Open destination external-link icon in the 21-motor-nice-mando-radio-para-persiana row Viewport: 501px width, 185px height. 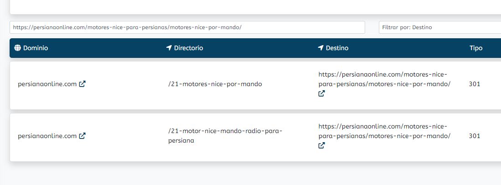coord(322,145)
